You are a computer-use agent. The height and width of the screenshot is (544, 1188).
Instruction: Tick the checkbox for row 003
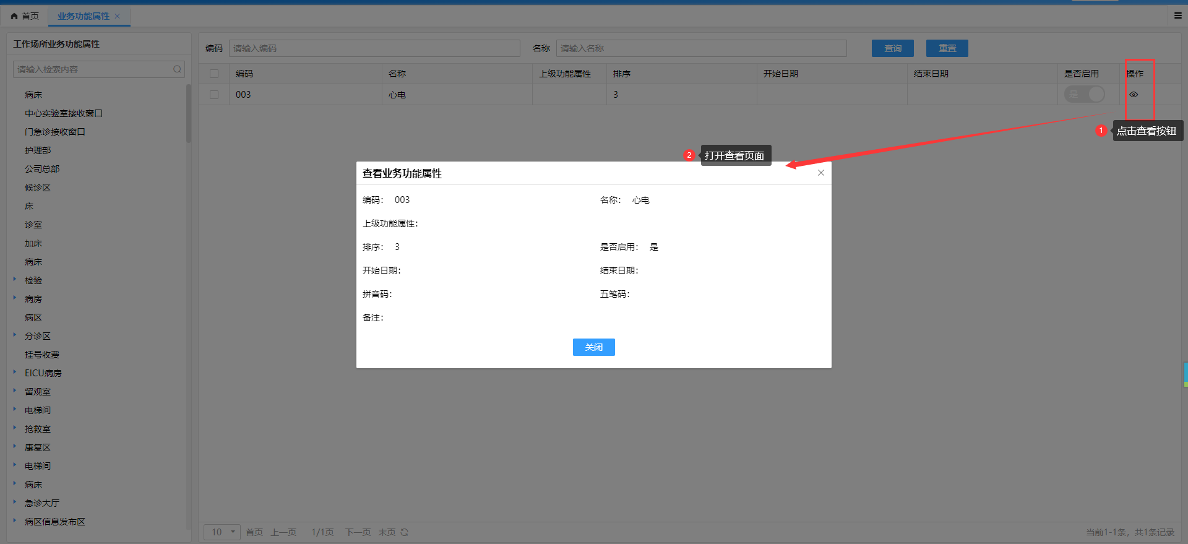pyautogui.click(x=214, y=95)
